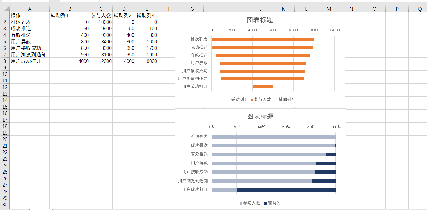Click orange 参与人数 legend entry in top chart
The image size is (427, 210).
click(261, 99)
